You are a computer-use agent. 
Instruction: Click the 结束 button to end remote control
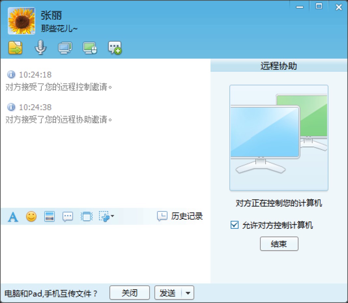click(x=279, y=243)
